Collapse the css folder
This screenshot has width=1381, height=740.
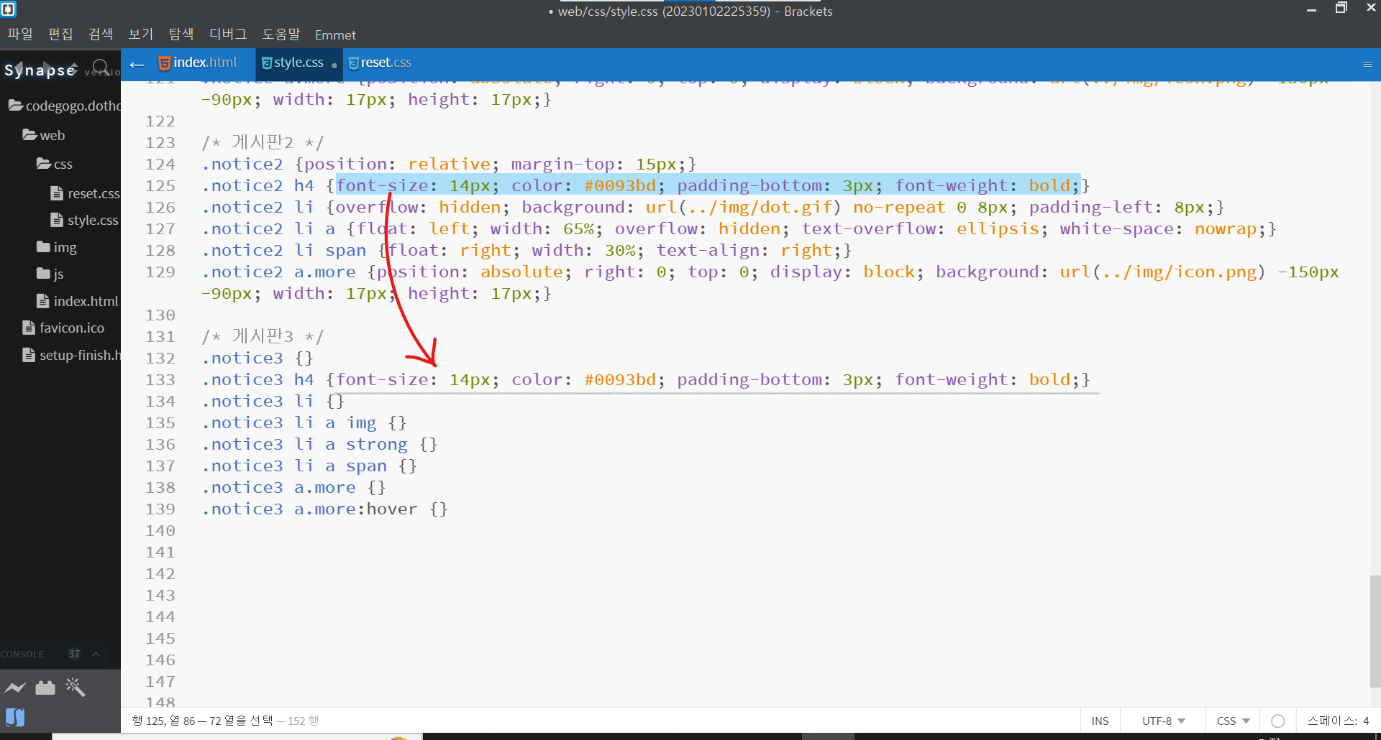click(x=55, y=164)
